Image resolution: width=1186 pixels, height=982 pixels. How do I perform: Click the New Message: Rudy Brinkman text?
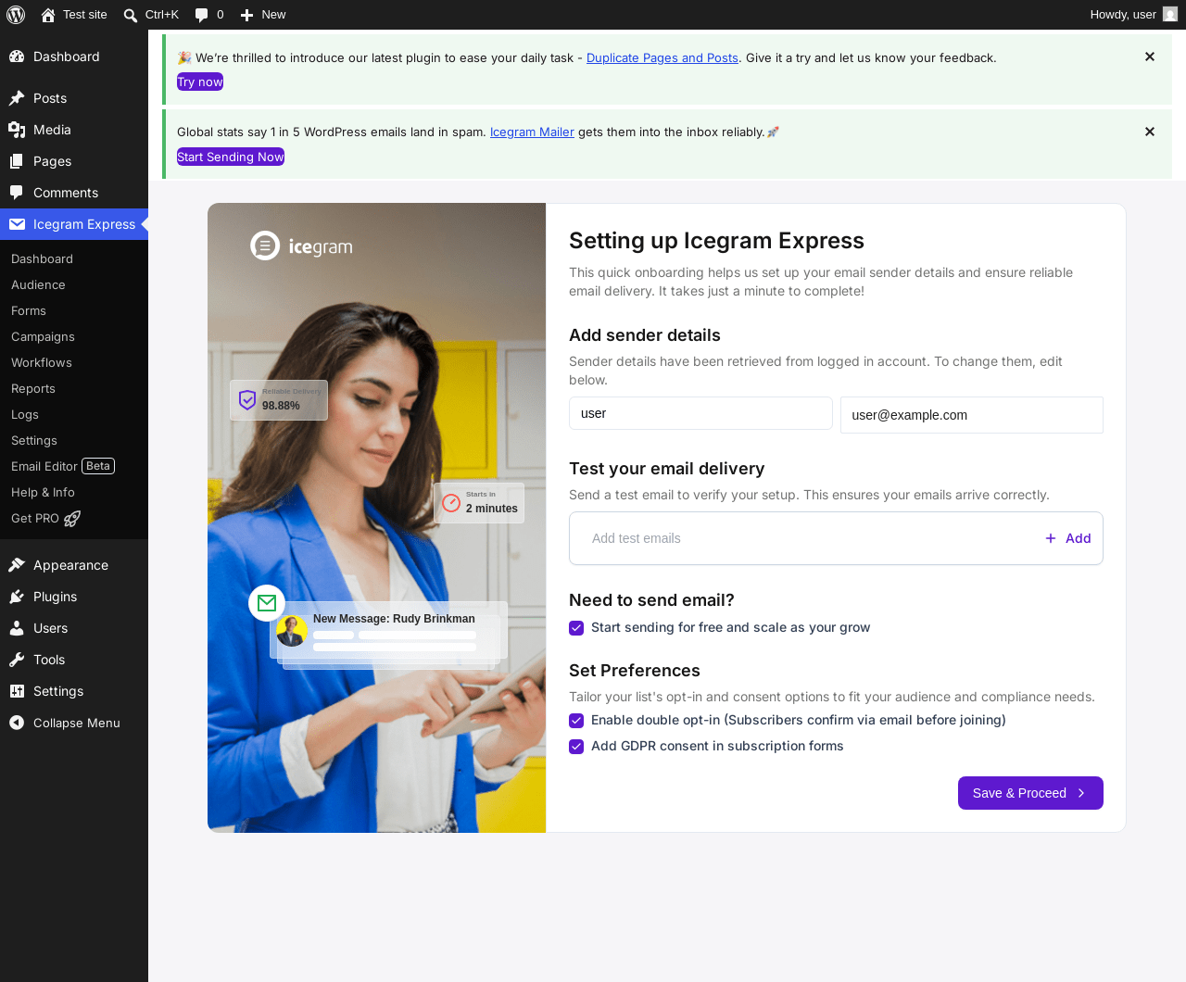(x=394, y=619)
